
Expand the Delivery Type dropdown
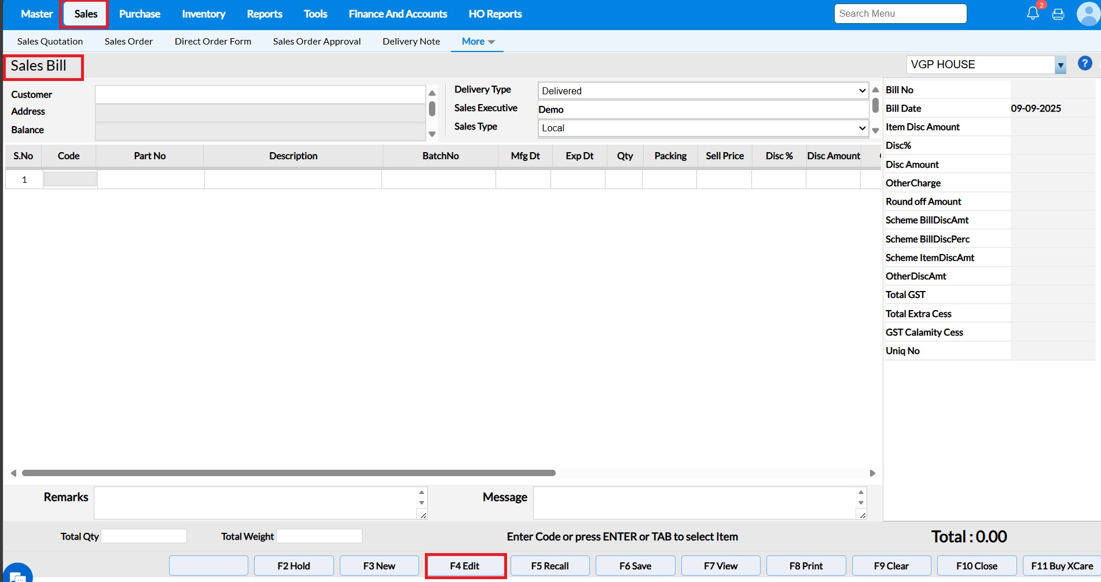coord(862,91)
